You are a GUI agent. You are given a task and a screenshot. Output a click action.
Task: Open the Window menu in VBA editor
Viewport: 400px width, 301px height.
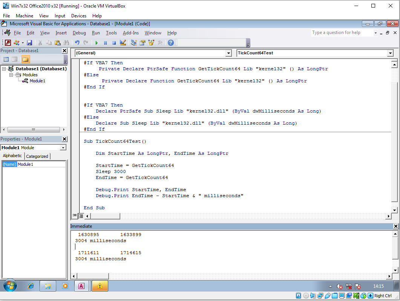pos(153,33)
